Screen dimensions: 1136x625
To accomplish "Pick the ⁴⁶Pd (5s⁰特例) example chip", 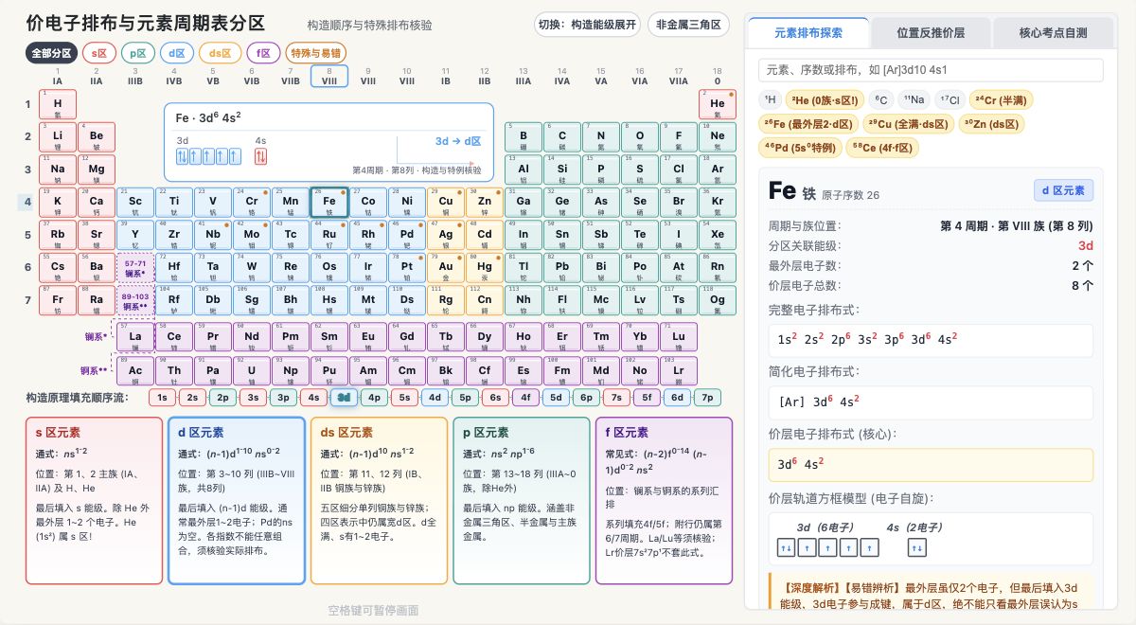I will pos(800,148).
